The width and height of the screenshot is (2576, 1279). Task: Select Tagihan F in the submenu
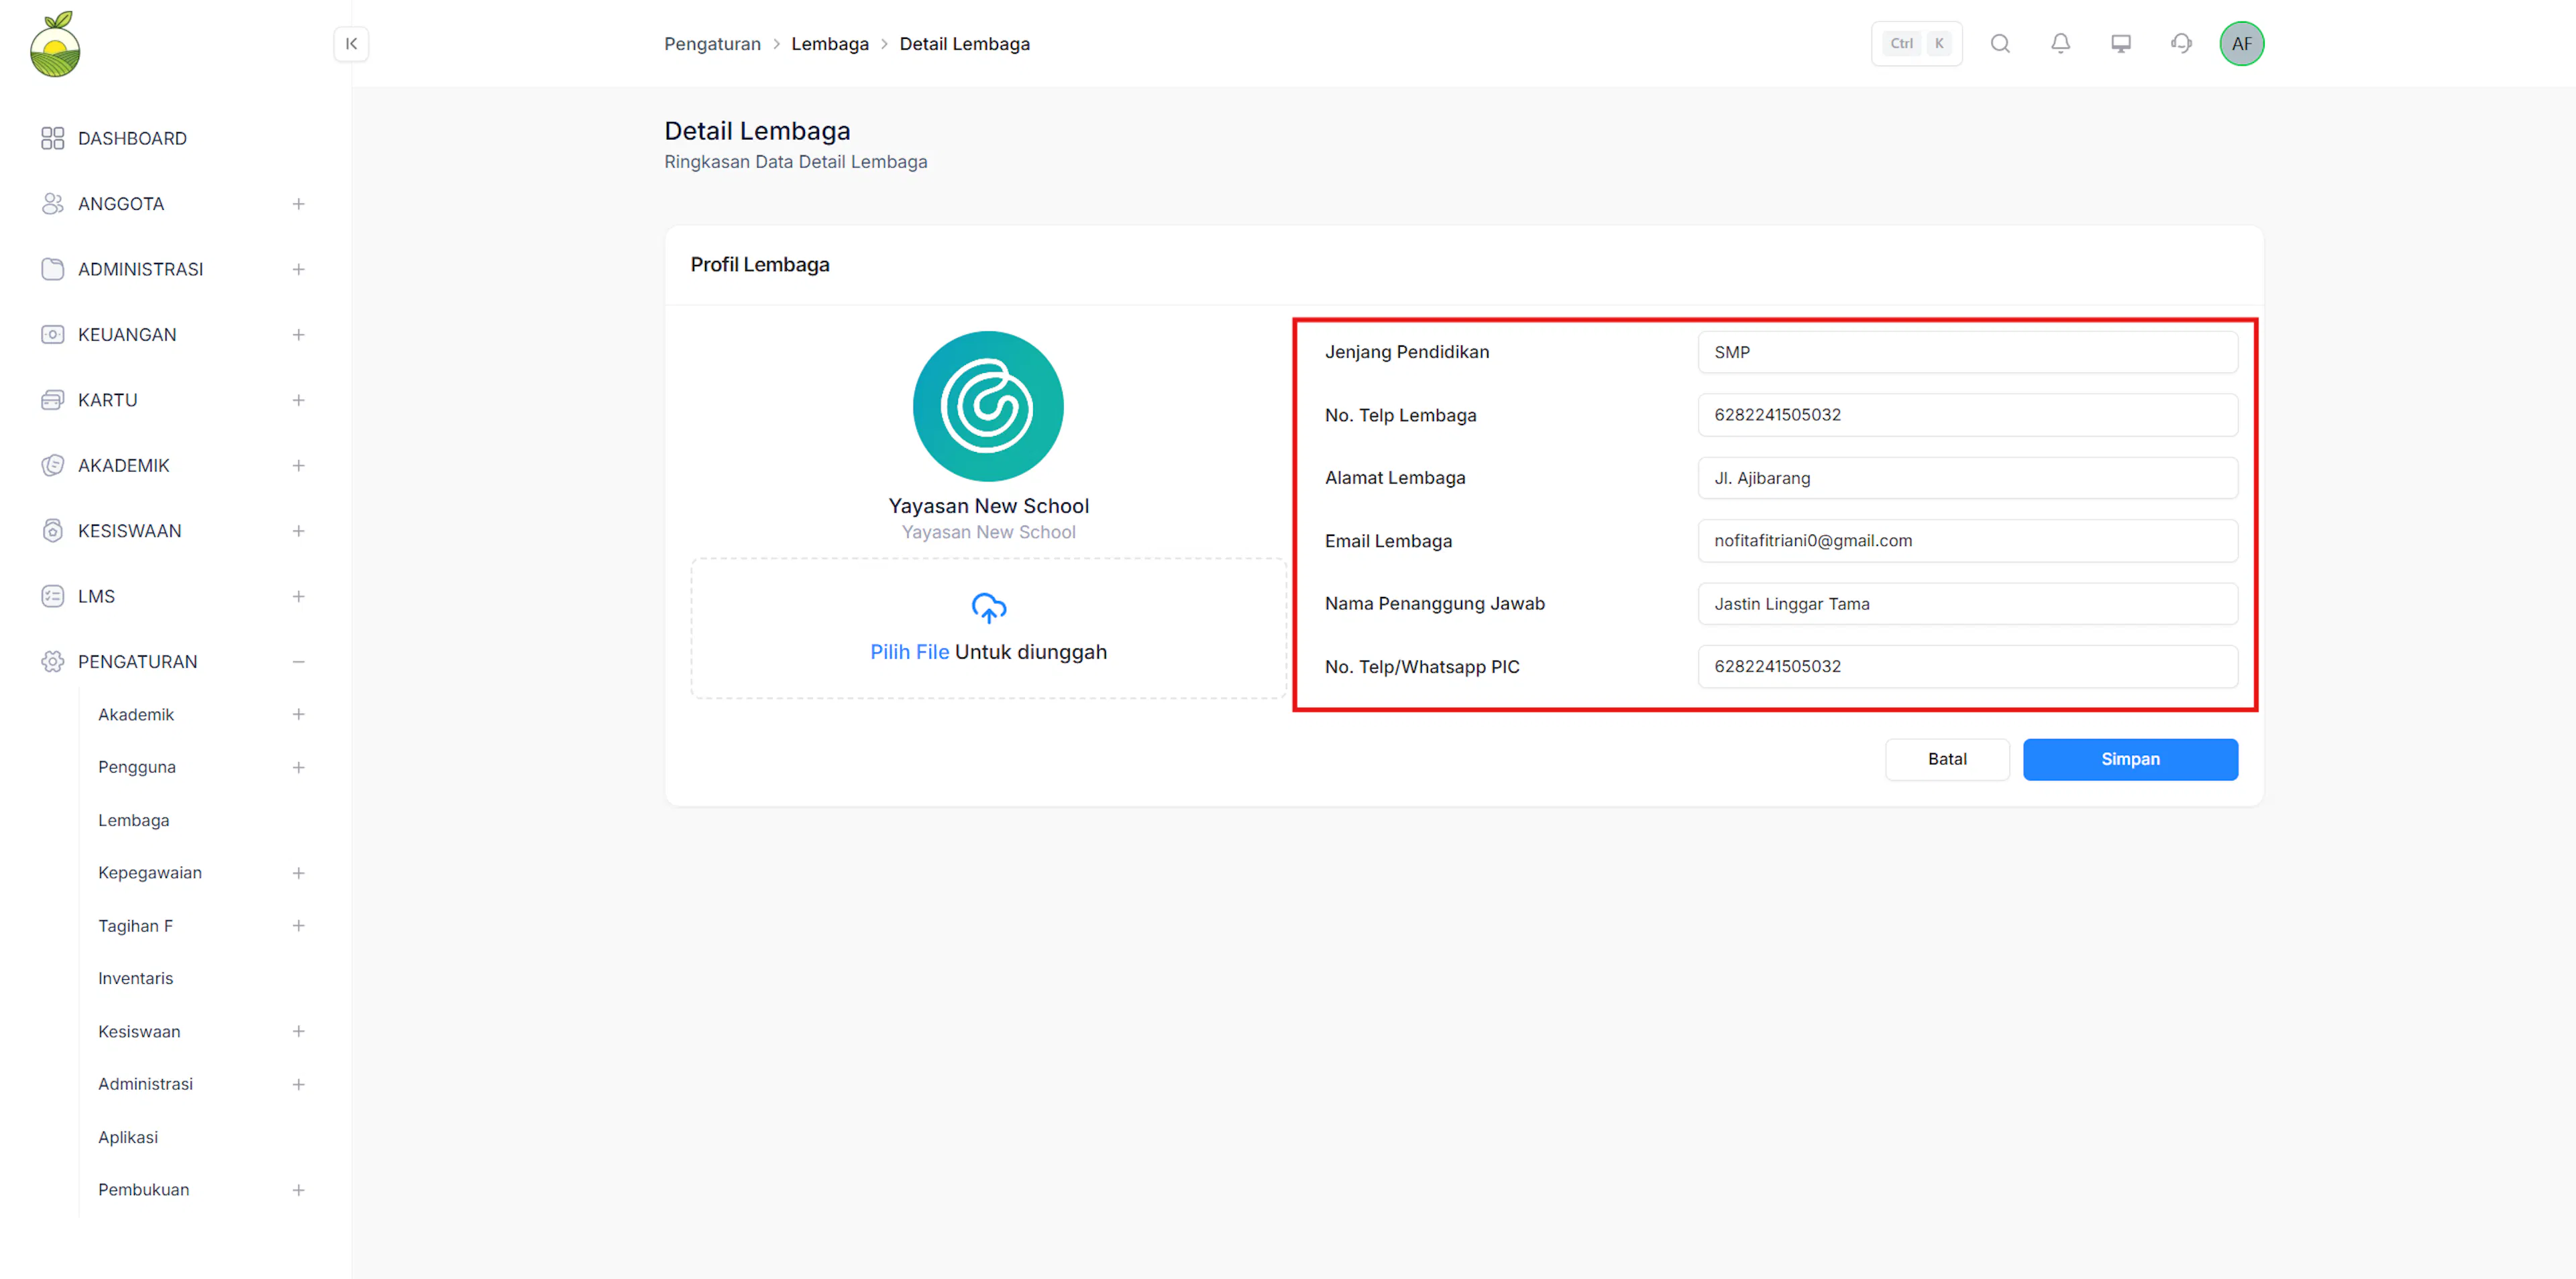135,926
